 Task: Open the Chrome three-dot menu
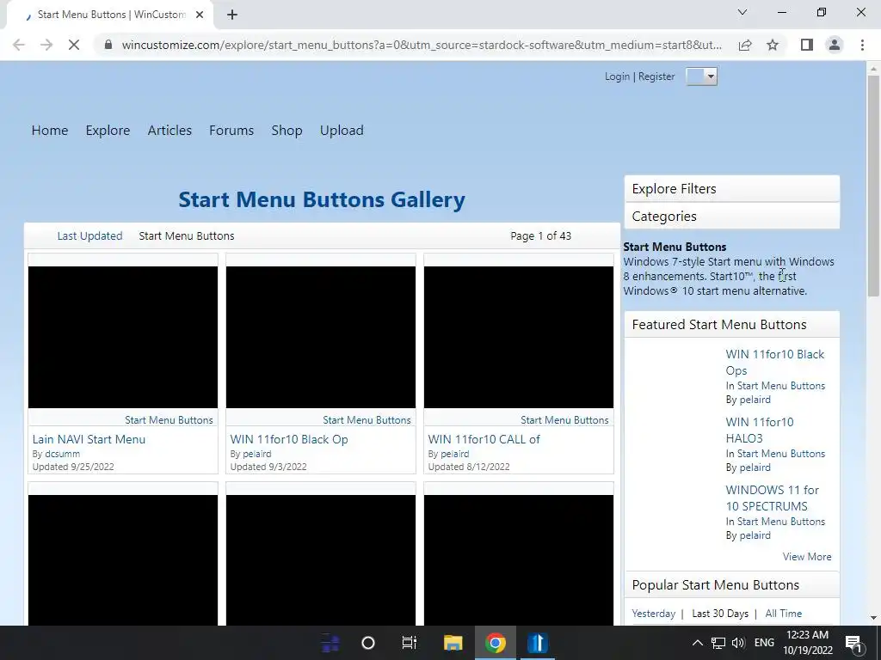[862, 45]
